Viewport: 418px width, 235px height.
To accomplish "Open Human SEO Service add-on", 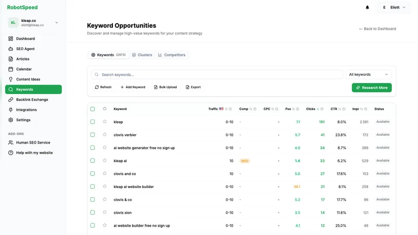I will pyautogui.click(x=33, y=143).
